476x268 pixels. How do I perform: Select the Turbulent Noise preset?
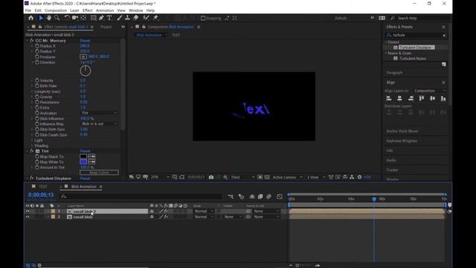pyautogui.click(x=413, y=58)
